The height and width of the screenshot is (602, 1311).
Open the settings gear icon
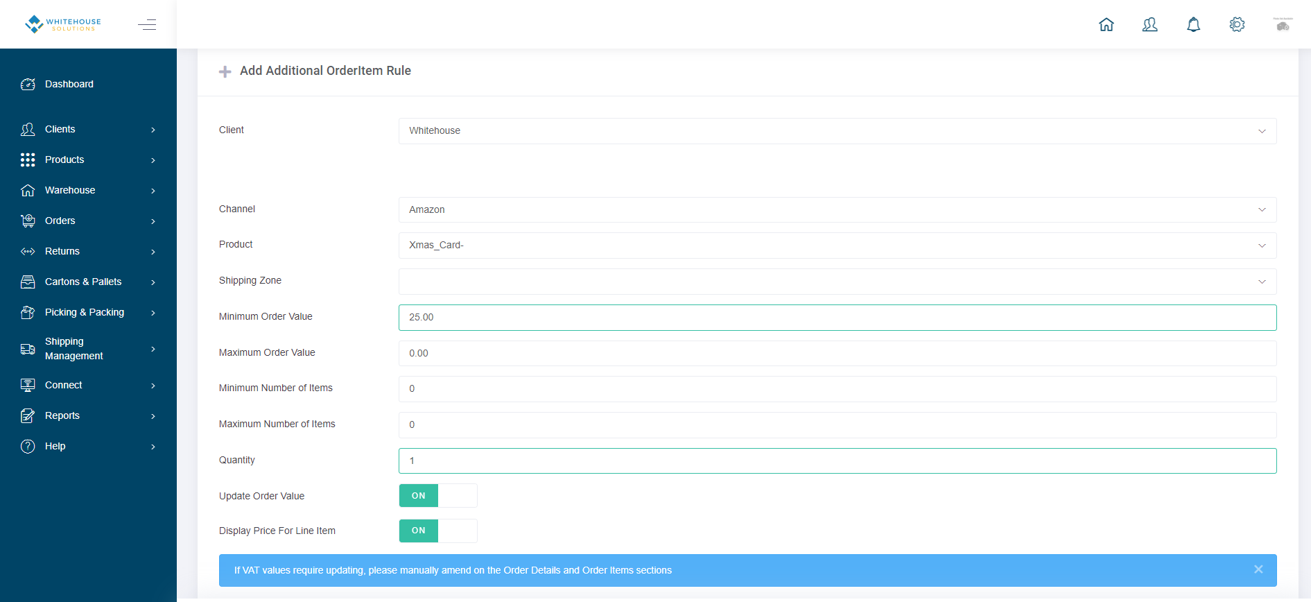[1238, 25]
